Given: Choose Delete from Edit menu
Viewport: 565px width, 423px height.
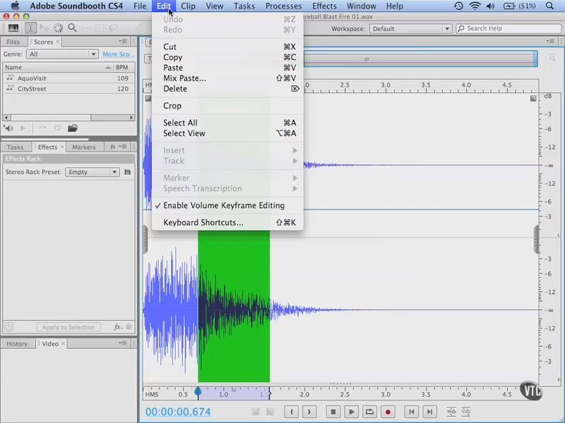Looking at the screenshot, I should coord(227,89).
